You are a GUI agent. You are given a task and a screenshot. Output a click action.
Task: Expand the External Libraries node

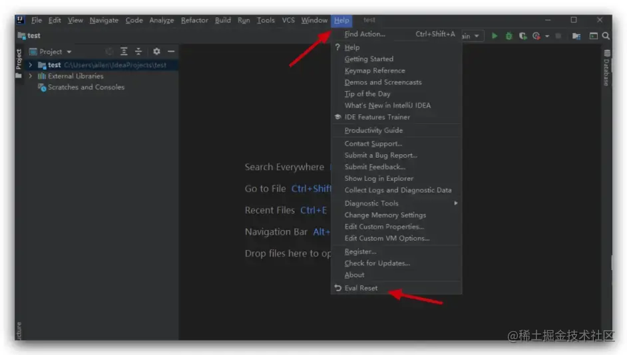pyautogui.click(x=31, y=76)
